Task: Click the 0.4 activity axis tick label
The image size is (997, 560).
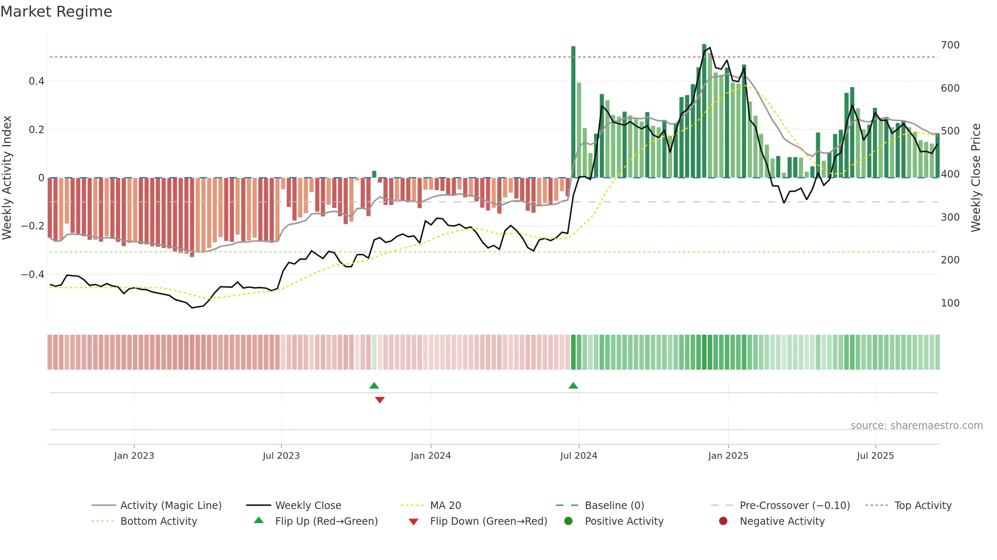Action: (x=37, y=81)
